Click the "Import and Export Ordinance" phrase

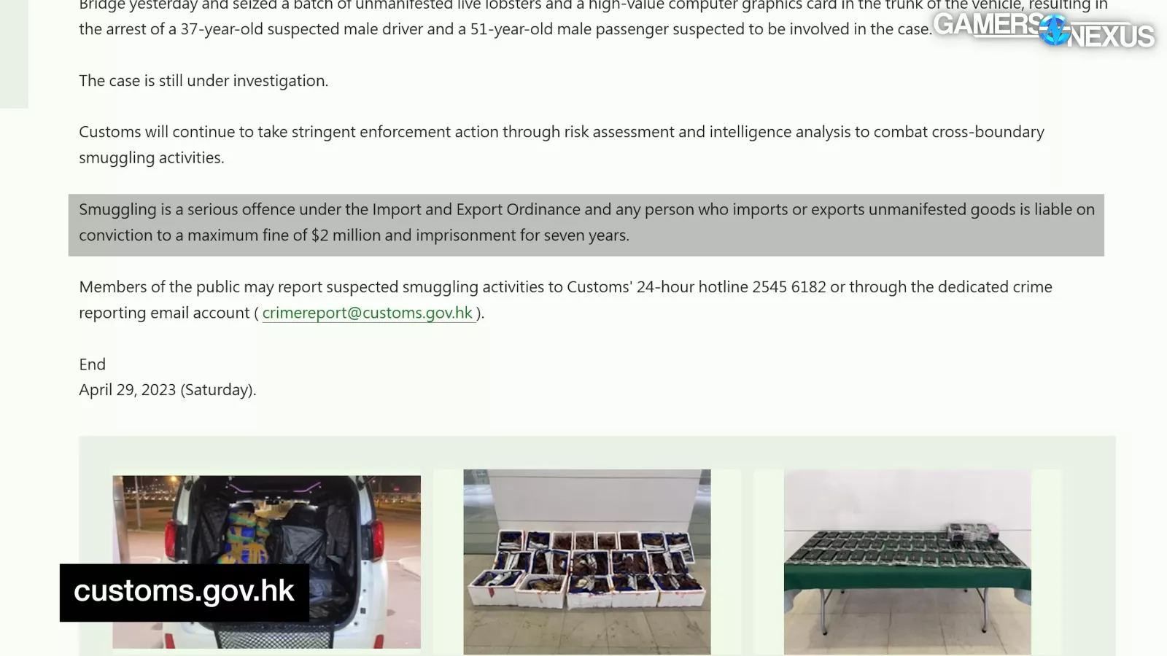[x=476, y=210]
